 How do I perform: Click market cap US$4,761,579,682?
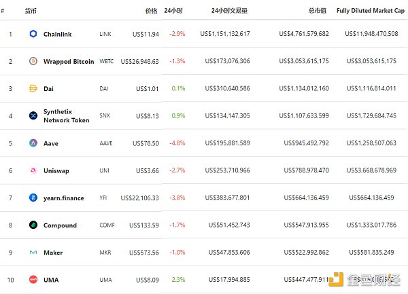pyautogui.click(x=304, y=34)
